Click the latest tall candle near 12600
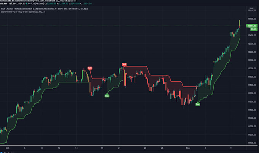259x153 pixels. pos(240,24)
